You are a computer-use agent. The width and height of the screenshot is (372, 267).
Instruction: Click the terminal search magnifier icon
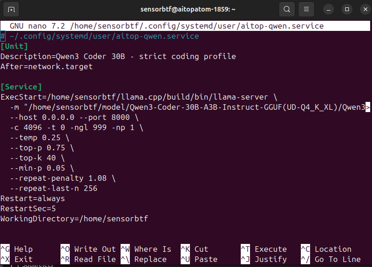coord(287,9)
